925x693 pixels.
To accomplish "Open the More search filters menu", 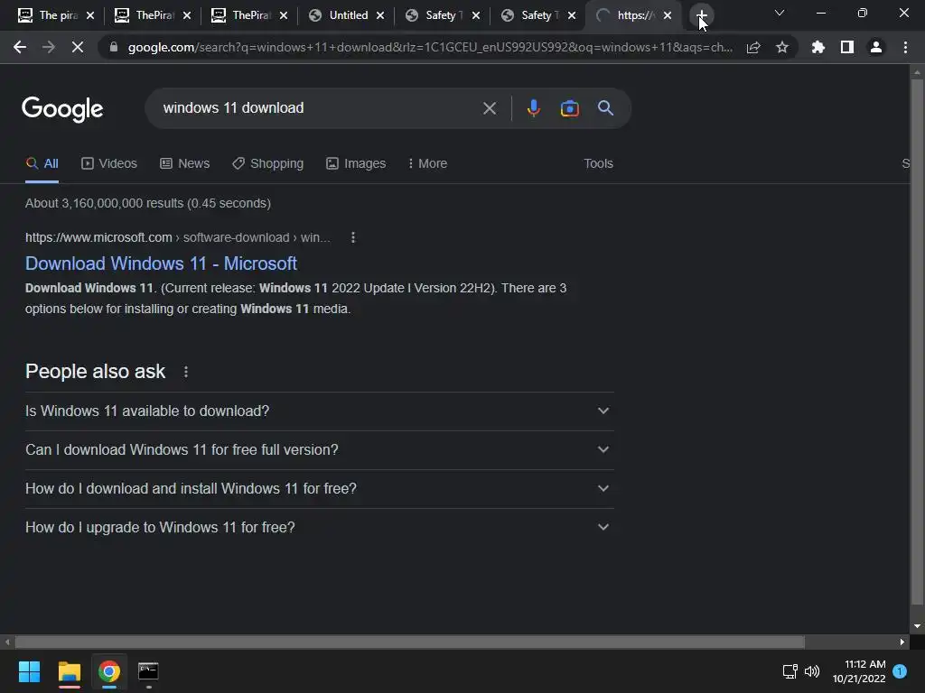I will pos(427,164).
